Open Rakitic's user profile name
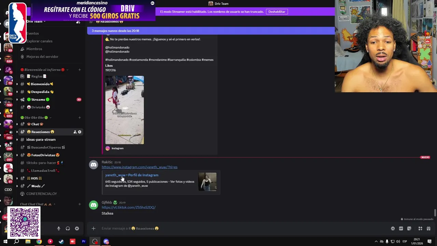 [107, 162]
